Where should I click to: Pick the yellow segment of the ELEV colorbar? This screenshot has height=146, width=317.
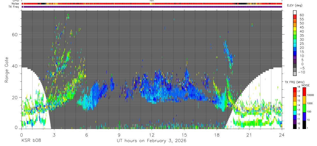point(295,29)
